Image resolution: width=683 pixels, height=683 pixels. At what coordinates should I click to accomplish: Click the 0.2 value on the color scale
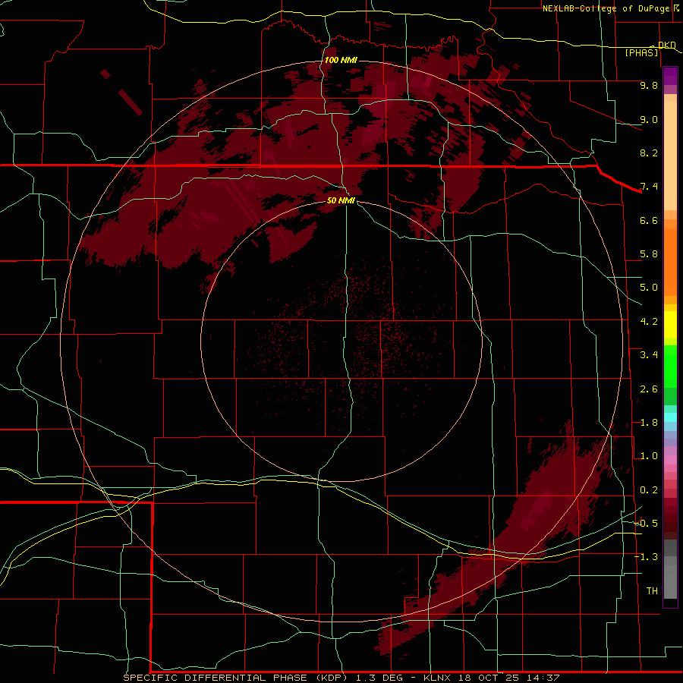(649, 490)
